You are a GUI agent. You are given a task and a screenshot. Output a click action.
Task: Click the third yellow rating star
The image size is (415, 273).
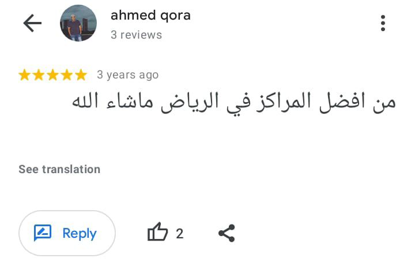pos(53,75)
